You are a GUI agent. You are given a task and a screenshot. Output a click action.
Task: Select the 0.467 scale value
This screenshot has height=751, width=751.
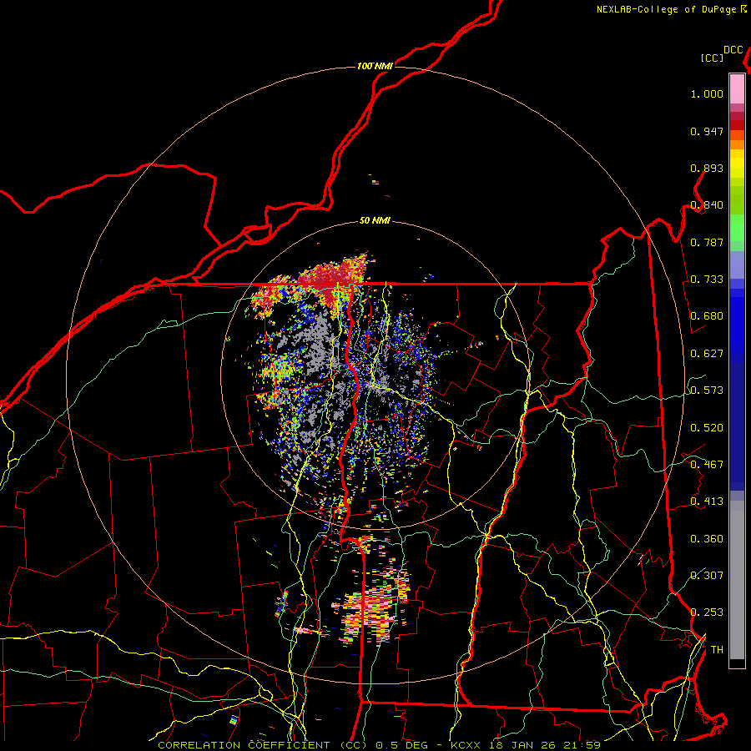click(707, 465)
